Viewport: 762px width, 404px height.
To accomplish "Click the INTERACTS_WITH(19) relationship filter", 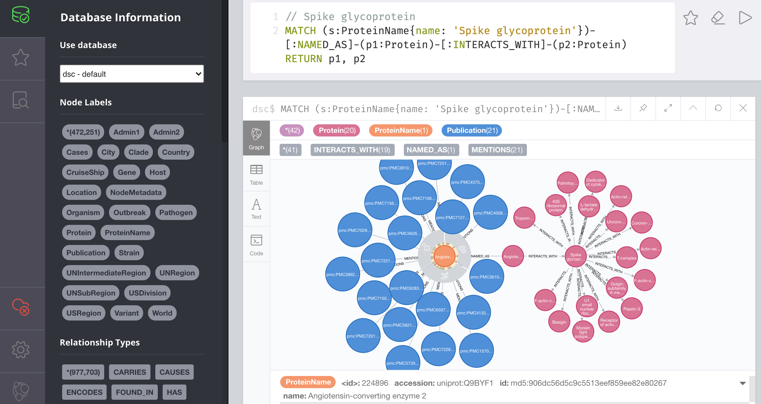I will 352,150.
